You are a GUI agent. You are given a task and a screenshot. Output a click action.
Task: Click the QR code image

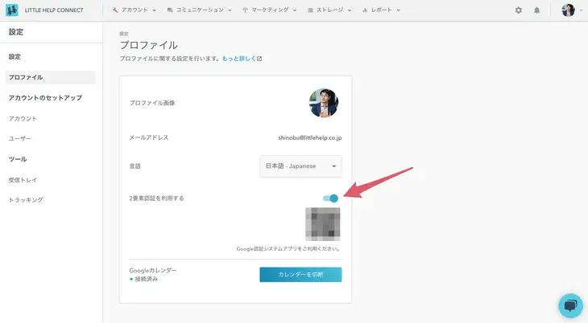[322, 224]
